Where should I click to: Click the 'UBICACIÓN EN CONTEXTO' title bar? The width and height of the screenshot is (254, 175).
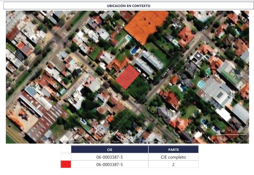coord(128,6)
